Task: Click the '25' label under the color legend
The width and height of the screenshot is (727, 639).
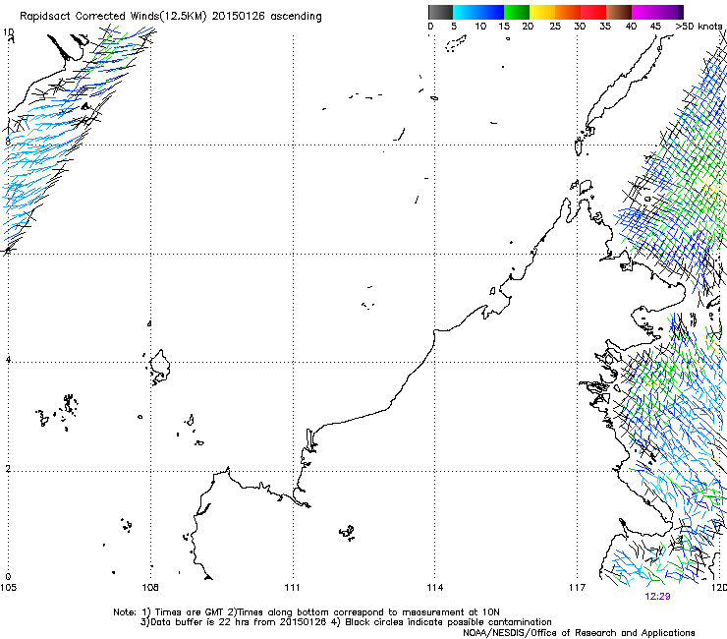Action: [x=555, y=27]
